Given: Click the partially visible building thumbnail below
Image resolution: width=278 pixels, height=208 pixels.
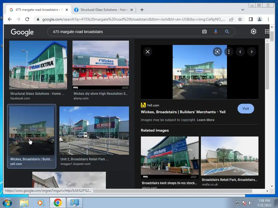Looking at the screenshot, I should (x=69, y=180).
